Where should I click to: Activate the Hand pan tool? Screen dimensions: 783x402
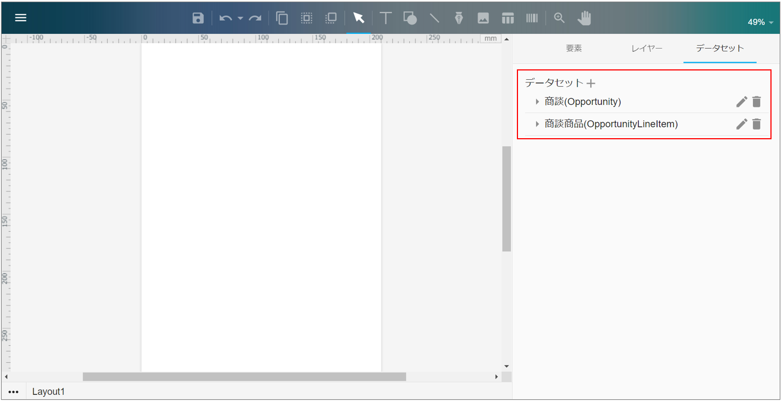pos(584,18)
